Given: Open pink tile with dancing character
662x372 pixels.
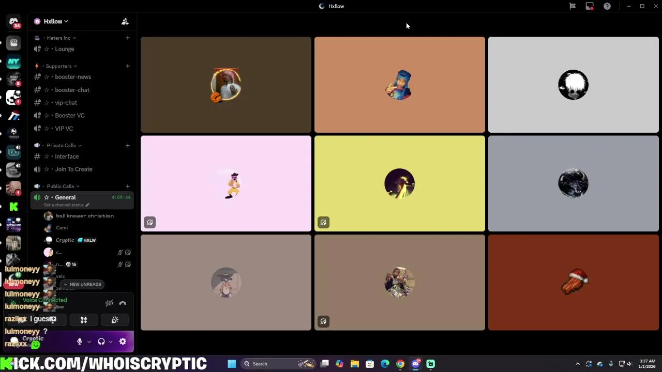Looking at the screenshot, I should tap(226, 183).
